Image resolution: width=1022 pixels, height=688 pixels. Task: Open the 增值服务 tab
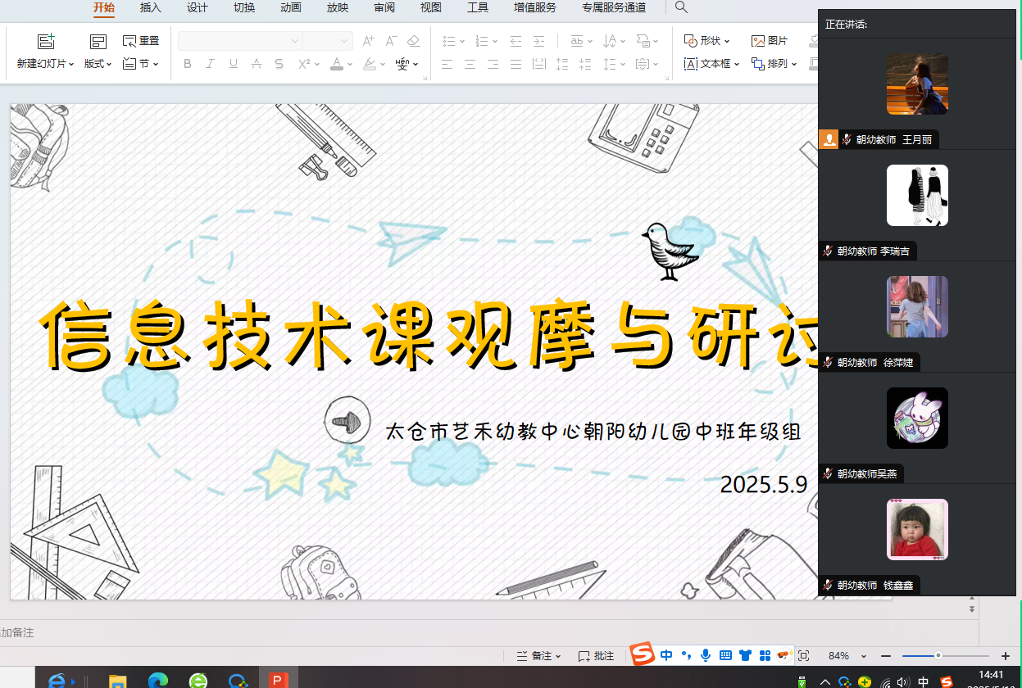tap(535, 7)
